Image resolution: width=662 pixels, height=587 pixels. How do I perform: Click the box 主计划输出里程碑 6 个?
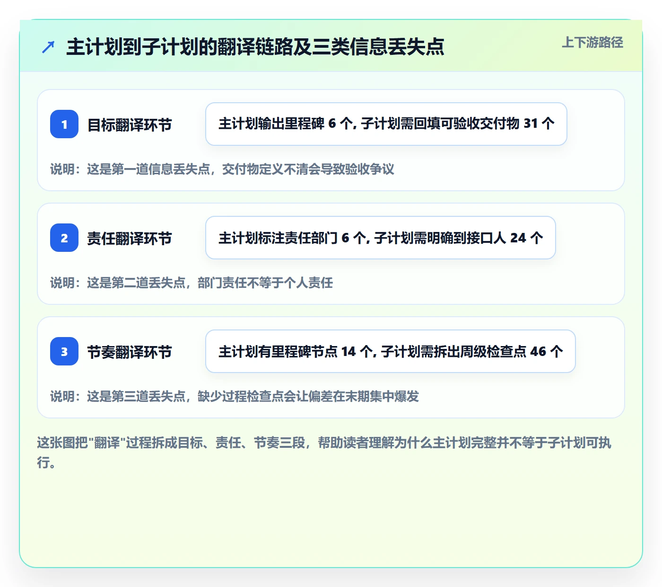(386, 124)
